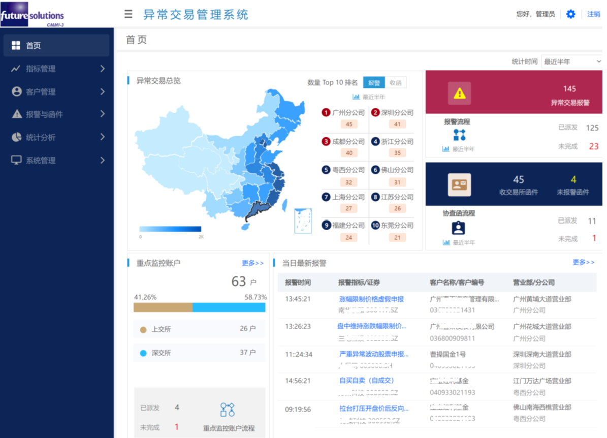Open the 严重异常波动股票申报 alert link
The width and height of the screenshot is (607, 438).
373,354
